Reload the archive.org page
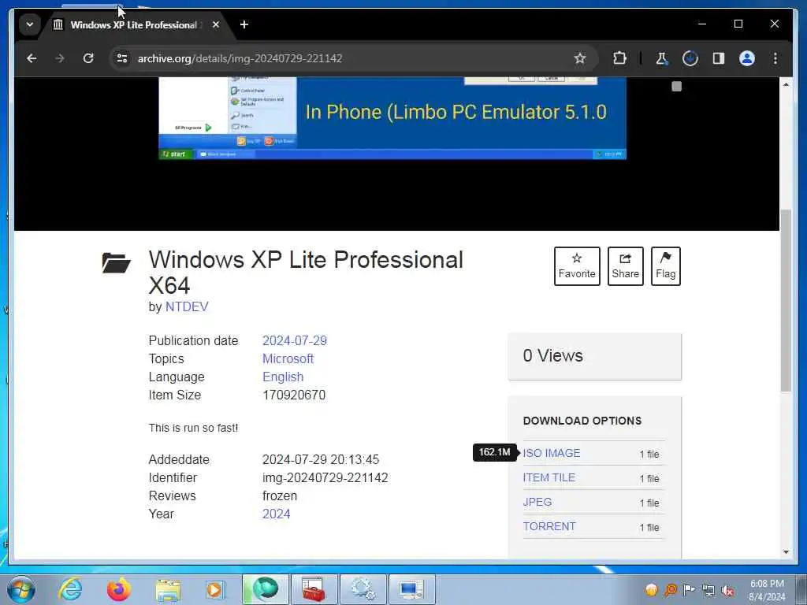807x605 pixels. click(x=88, y=58)
